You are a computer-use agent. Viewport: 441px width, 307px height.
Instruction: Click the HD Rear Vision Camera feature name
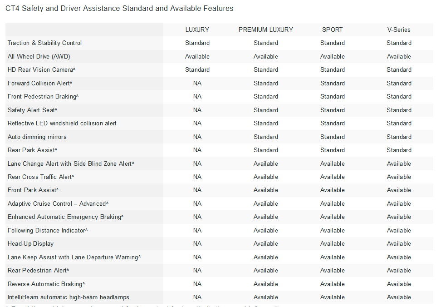41,70
